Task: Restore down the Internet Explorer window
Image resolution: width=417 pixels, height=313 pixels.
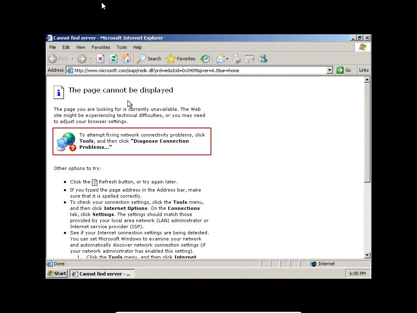Action: pyautogui.click(x=360, y=38)
